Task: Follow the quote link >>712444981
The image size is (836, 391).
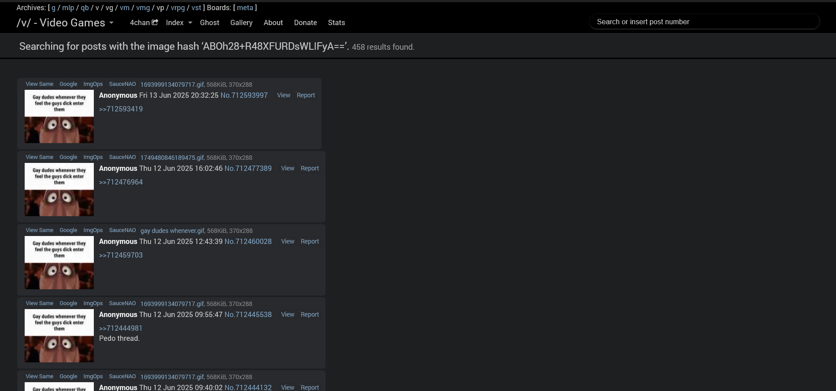Action: (x=121, y=328)
